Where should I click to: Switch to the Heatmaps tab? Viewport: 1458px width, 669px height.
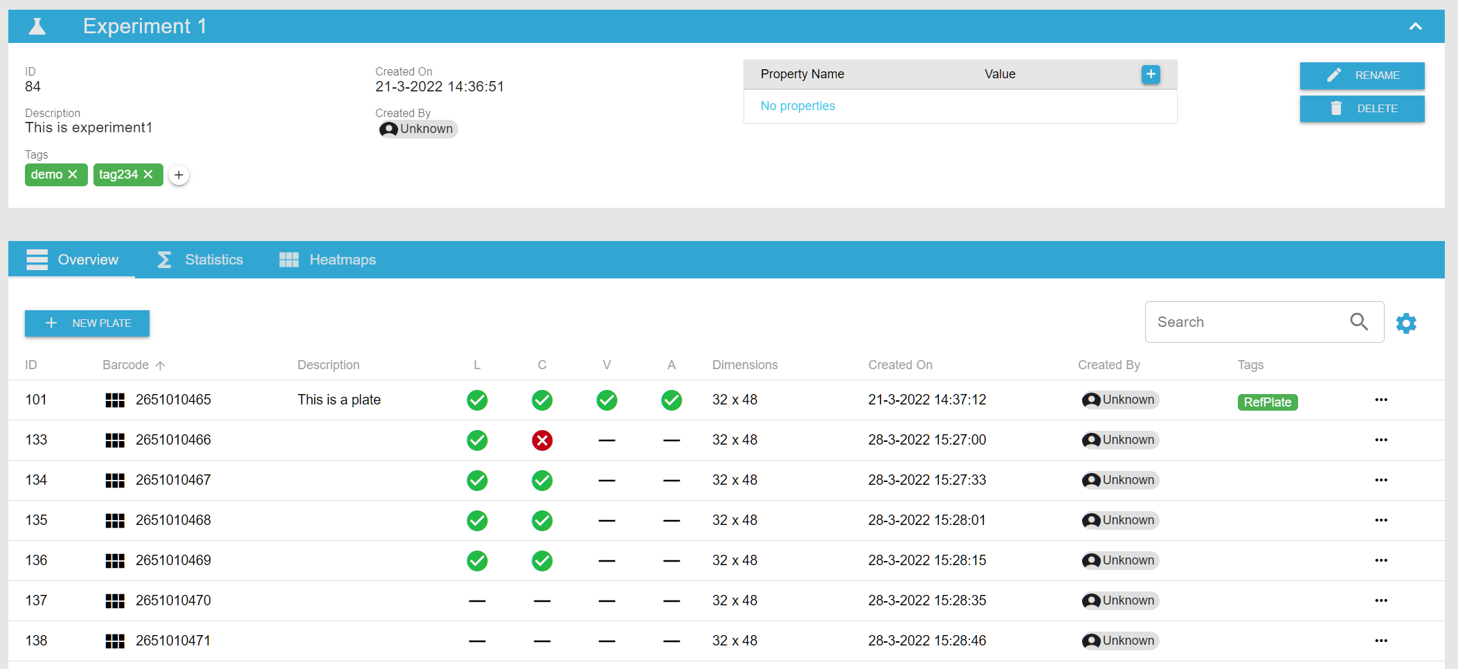[327, 260]
